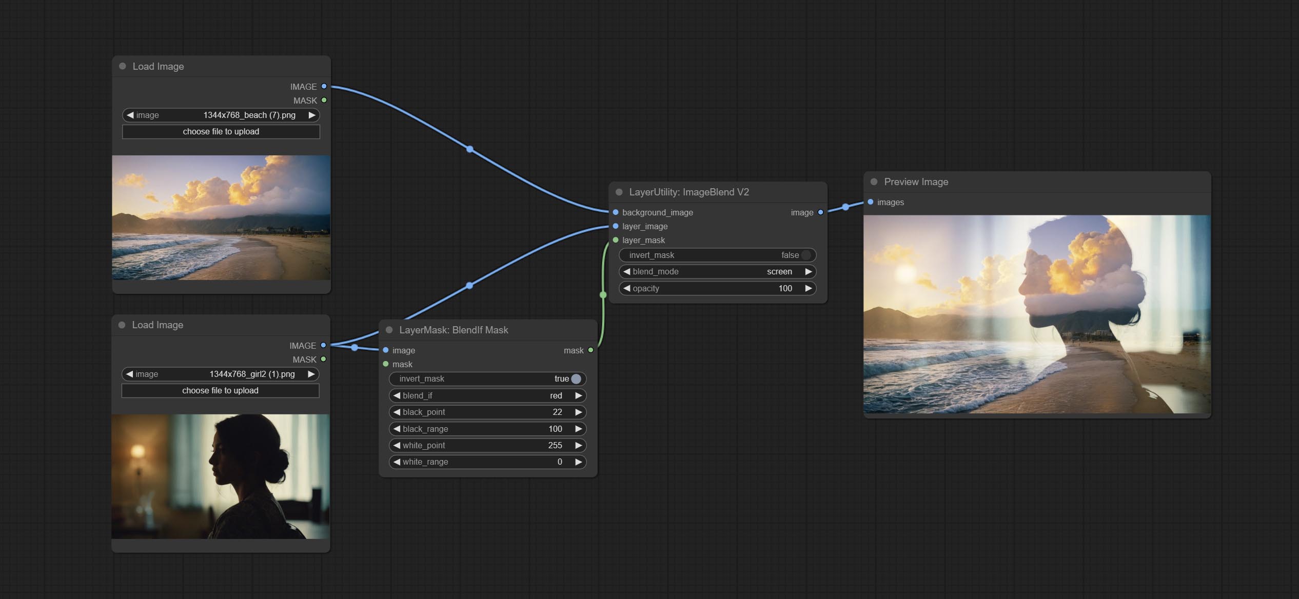Click next arrow on the girl2 image selector
The image size is (1299, 599).
pos(311,374)
